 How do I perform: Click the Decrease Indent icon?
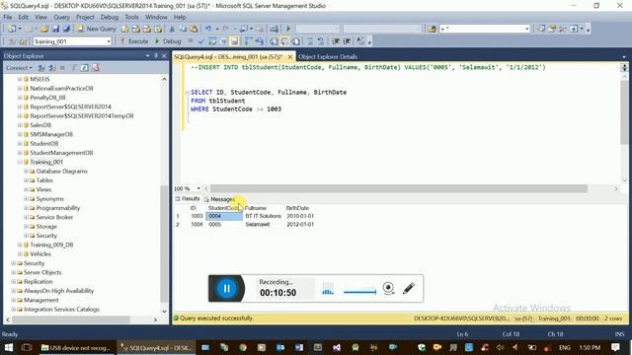336,41
